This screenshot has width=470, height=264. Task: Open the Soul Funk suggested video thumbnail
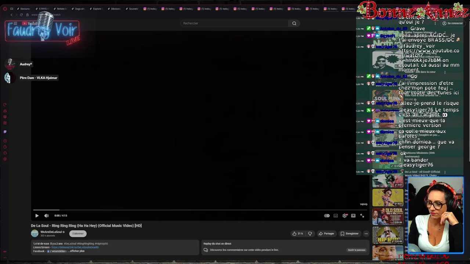pos(388,98)
